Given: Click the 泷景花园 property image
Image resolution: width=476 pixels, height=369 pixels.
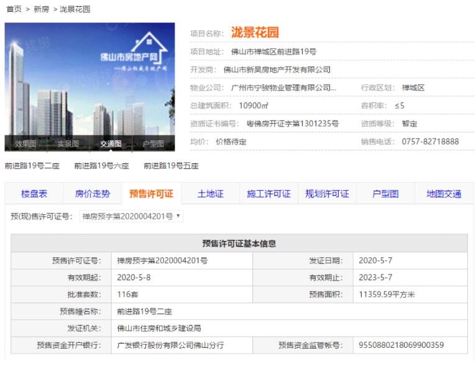Looking at the screenshot, I should [89, 80].
